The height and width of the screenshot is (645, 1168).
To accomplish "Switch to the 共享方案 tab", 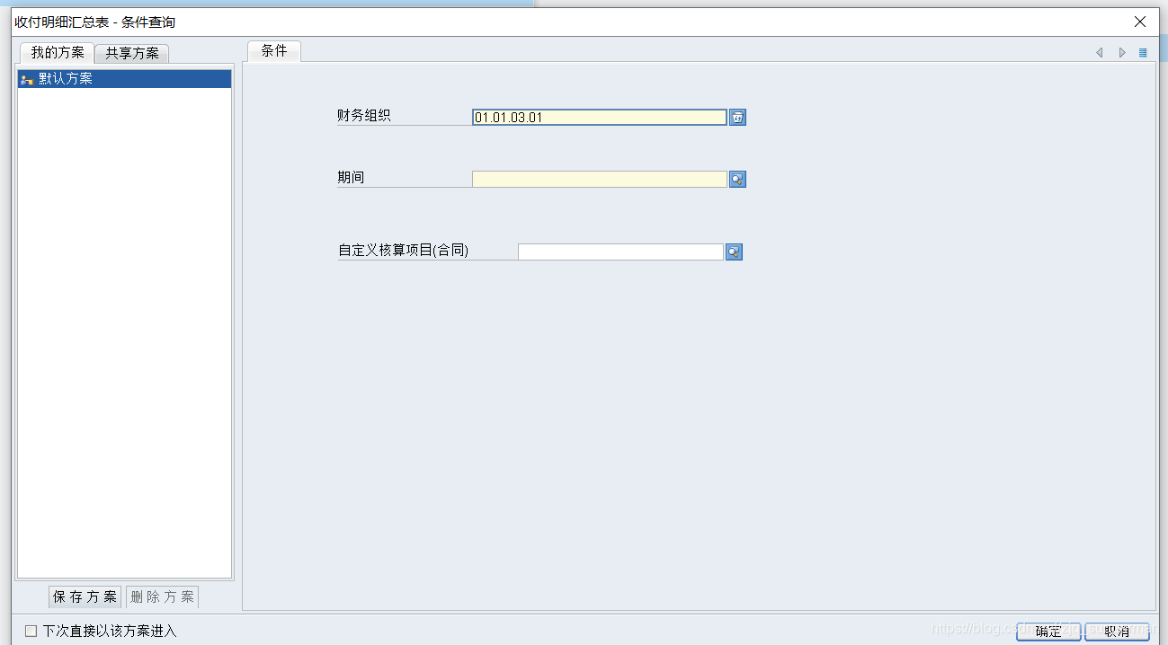I will click(132, 53).
